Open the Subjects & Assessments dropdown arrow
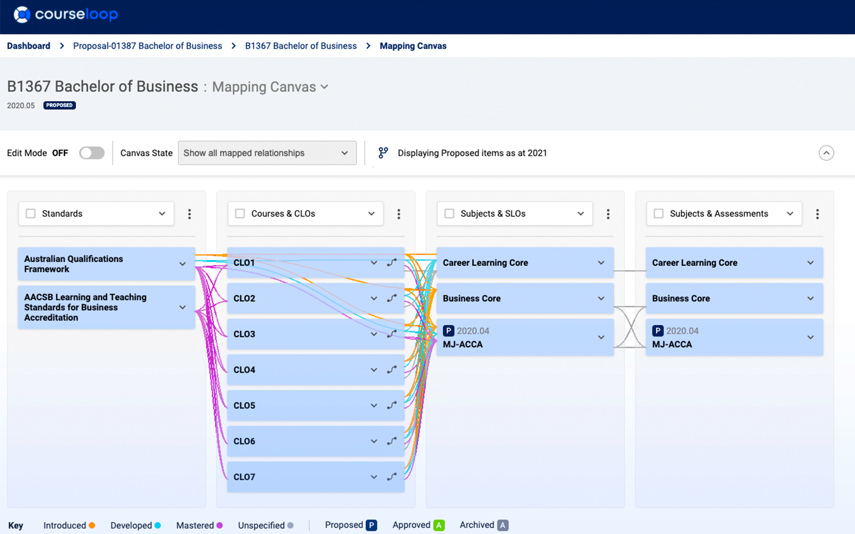Screen dimensions: 855x534 click(790, 214)
